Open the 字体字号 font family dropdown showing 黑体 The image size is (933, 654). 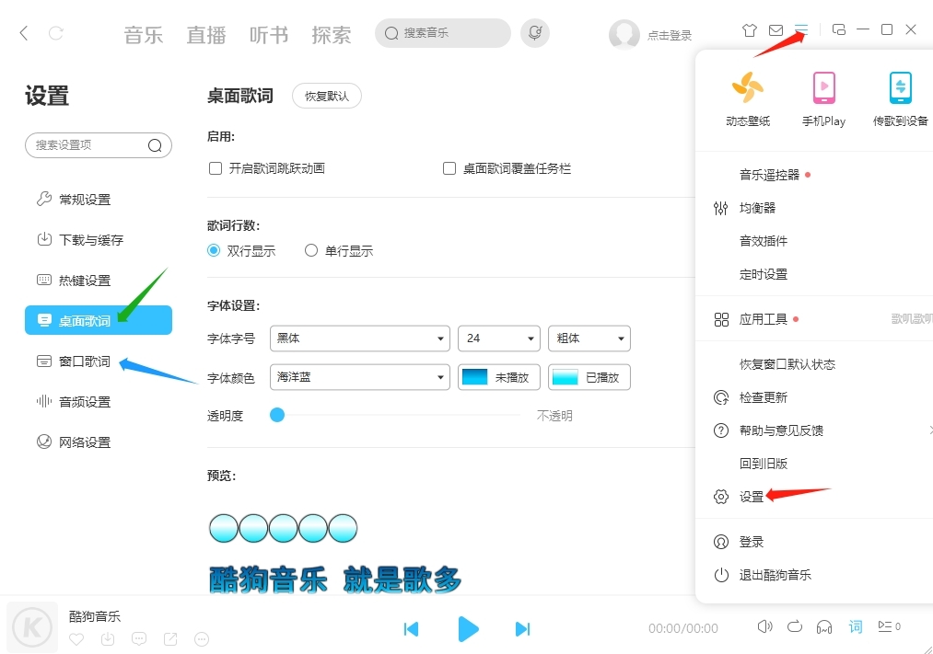tap(359, 338)
